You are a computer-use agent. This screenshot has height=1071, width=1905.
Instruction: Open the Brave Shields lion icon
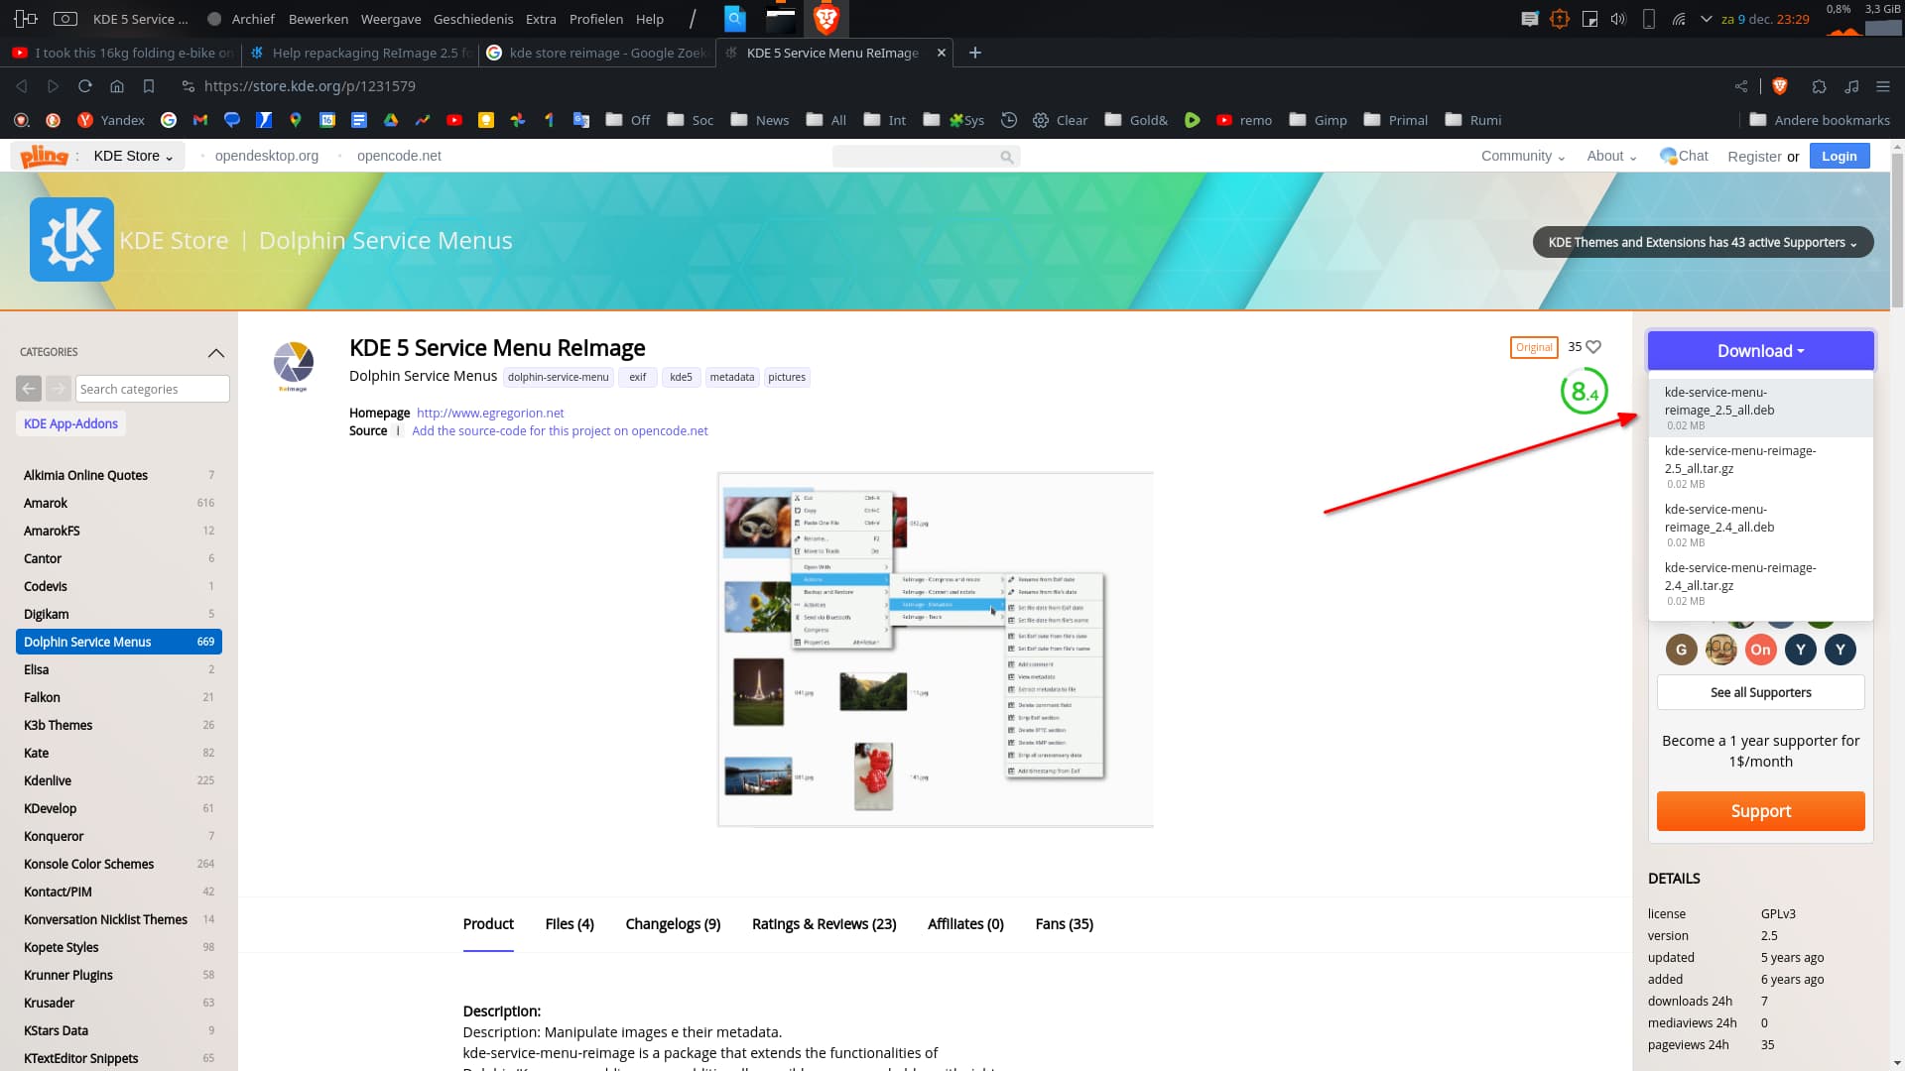[x=1780, y=86]
